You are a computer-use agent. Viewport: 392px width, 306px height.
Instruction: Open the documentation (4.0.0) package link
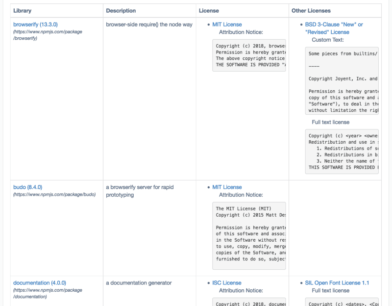[39, 282]
